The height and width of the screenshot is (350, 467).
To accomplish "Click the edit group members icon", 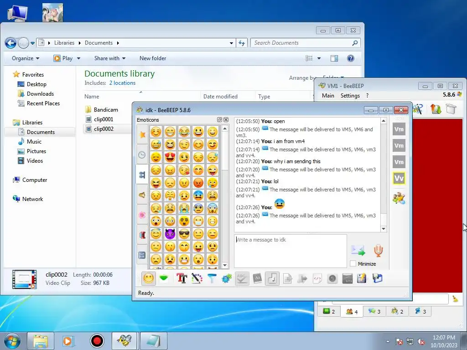I will coord(399,198).
